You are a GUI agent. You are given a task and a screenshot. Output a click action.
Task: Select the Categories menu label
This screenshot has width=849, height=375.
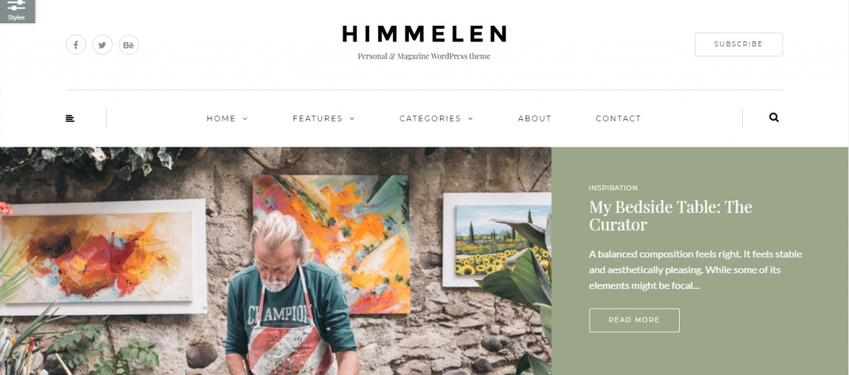click(x=430, y=118)
